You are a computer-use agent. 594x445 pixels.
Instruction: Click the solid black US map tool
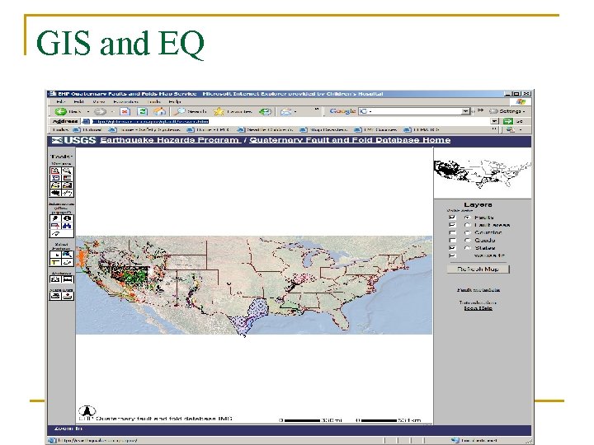tap(55, 193)
